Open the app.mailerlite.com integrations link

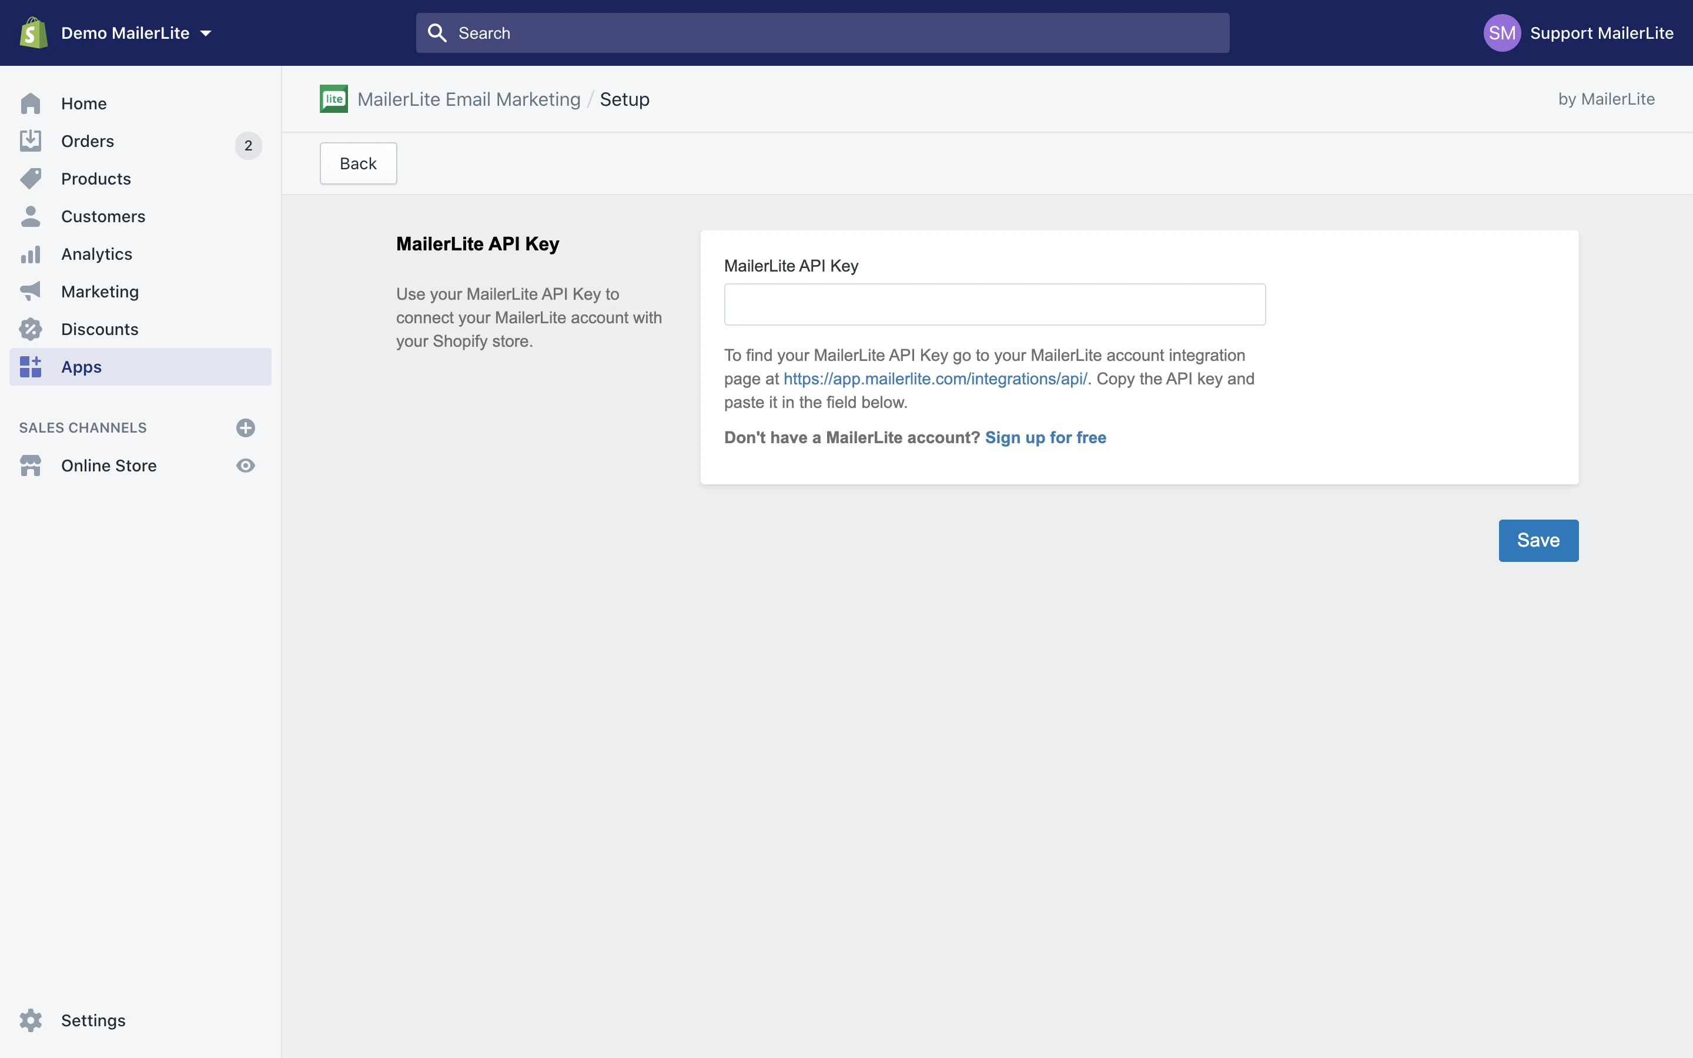pyautogui.click(x=935, y=379)
